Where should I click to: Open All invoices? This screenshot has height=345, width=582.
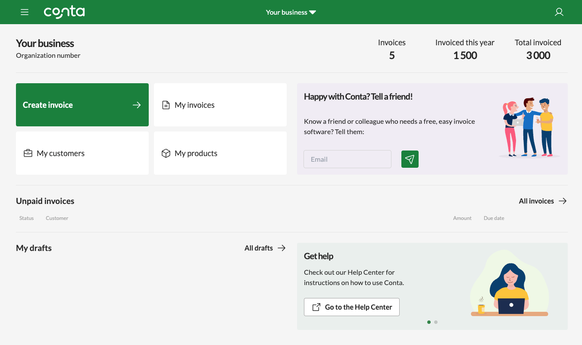536,201
